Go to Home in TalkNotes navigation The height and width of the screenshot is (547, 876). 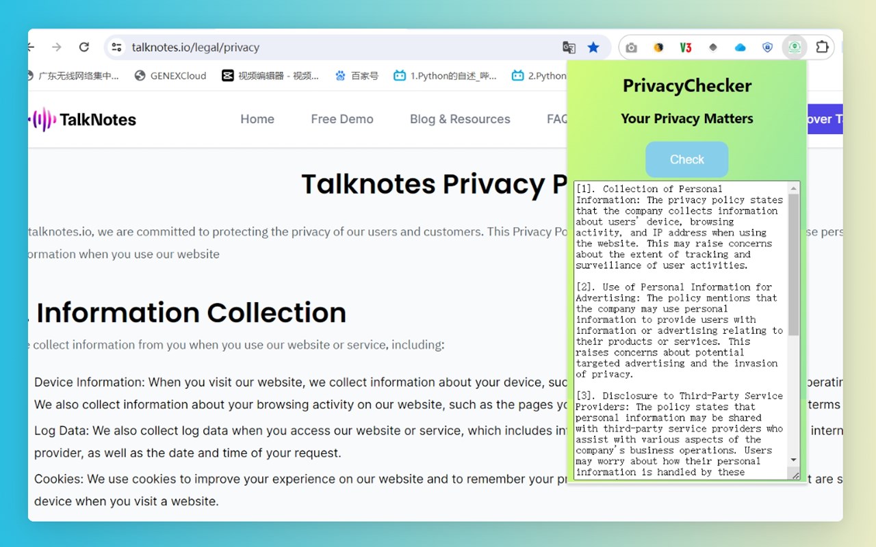click(257, 119)
